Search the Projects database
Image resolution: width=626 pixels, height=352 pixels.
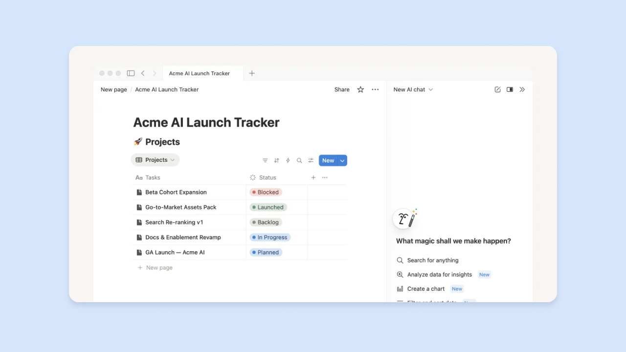299,160
